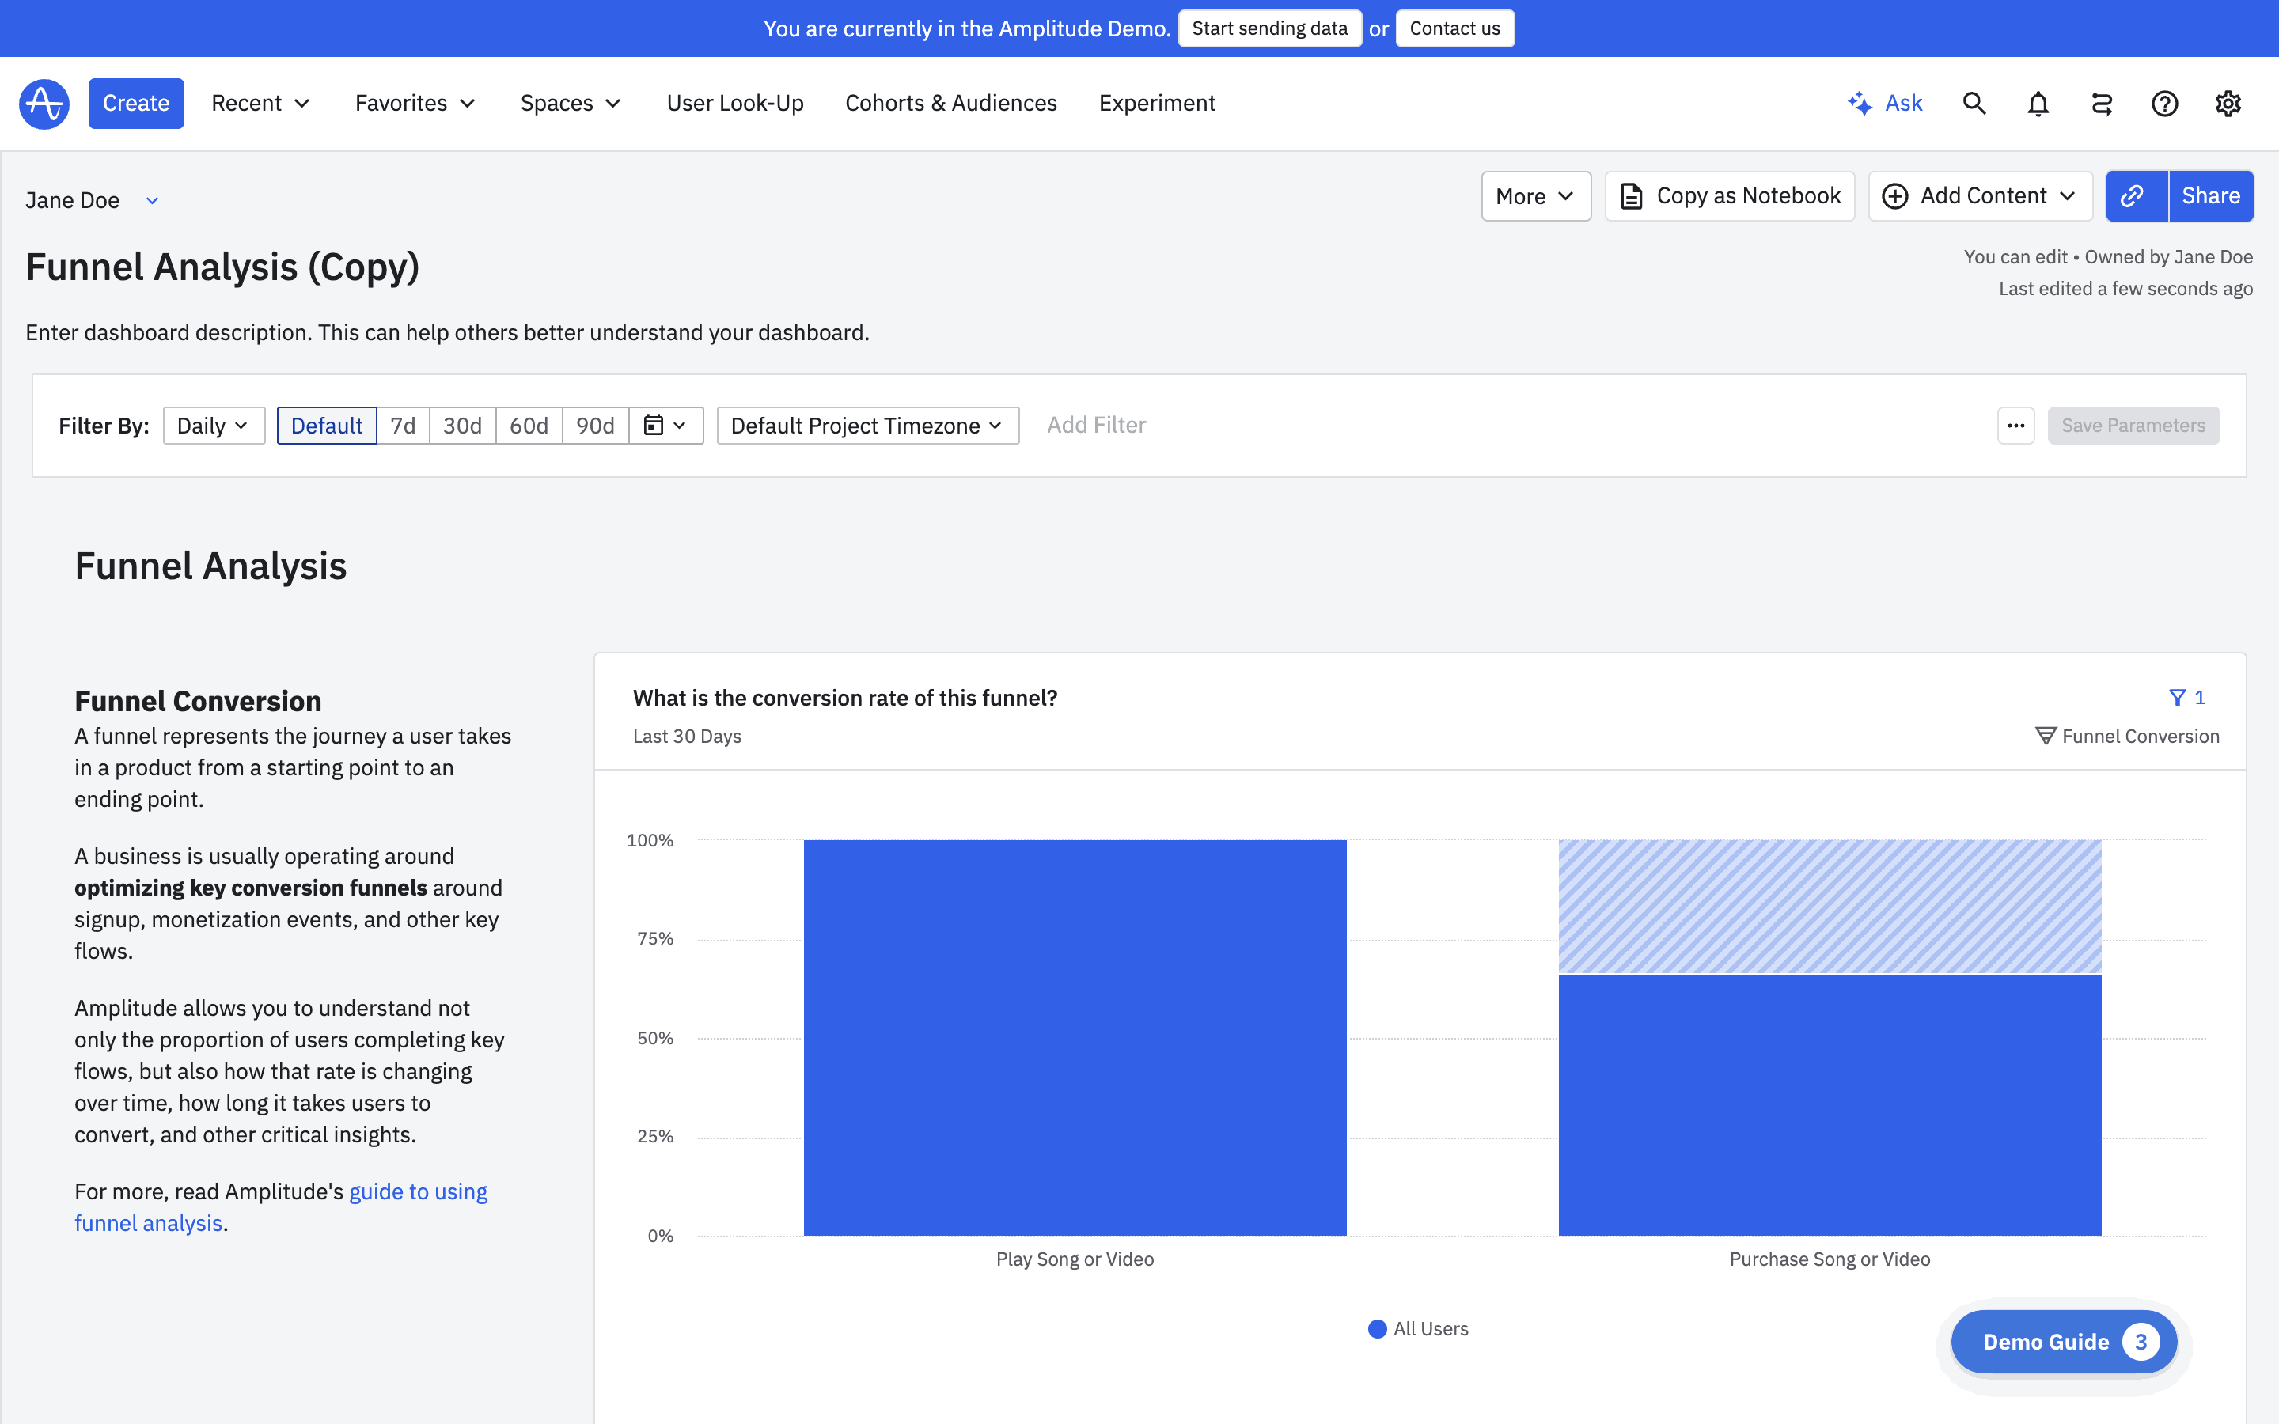Expand the Daily interval dropdown

pos(213,426)
